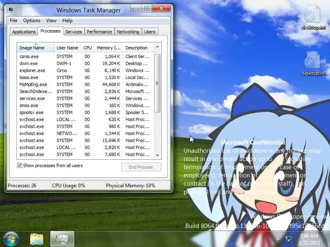330x247 pixels.
Task: Uncheck Show processes from all users
Action: coord(19,165)
